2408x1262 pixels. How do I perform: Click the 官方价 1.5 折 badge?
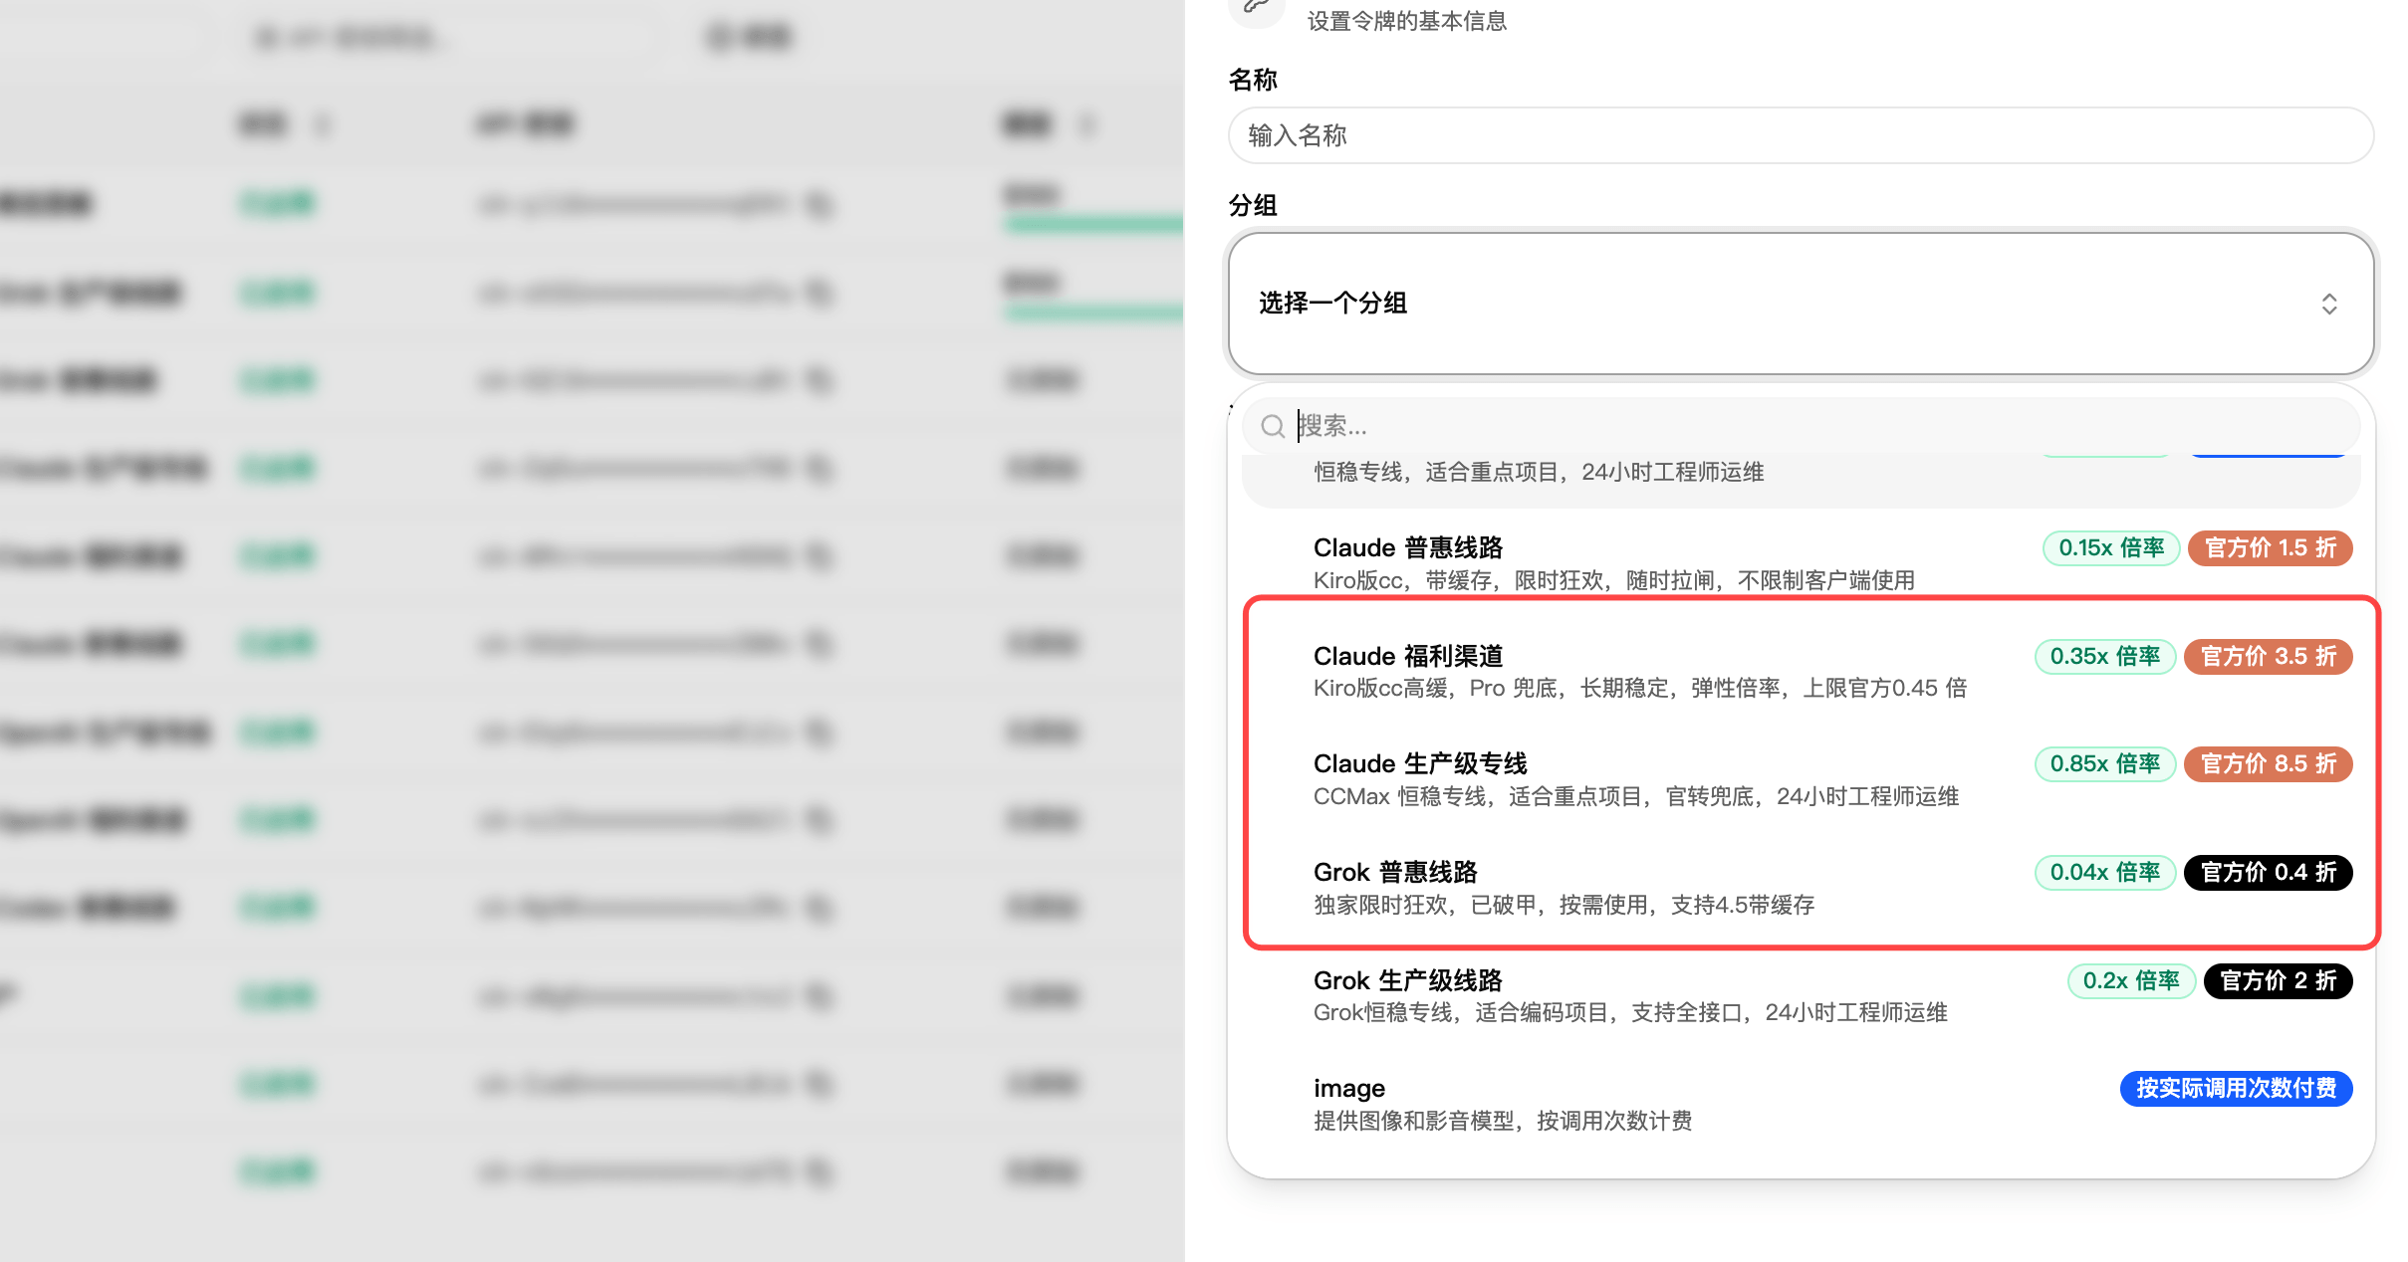[x=2271, y=547]
